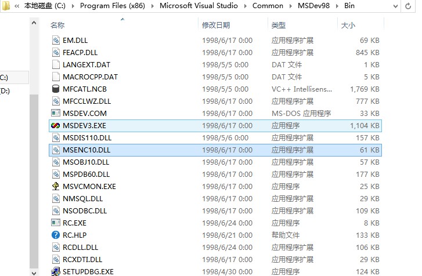Expand hidden breadcrumb path chevrons
This screenshot has height=276, width=422.
click(x=17, y=6)
